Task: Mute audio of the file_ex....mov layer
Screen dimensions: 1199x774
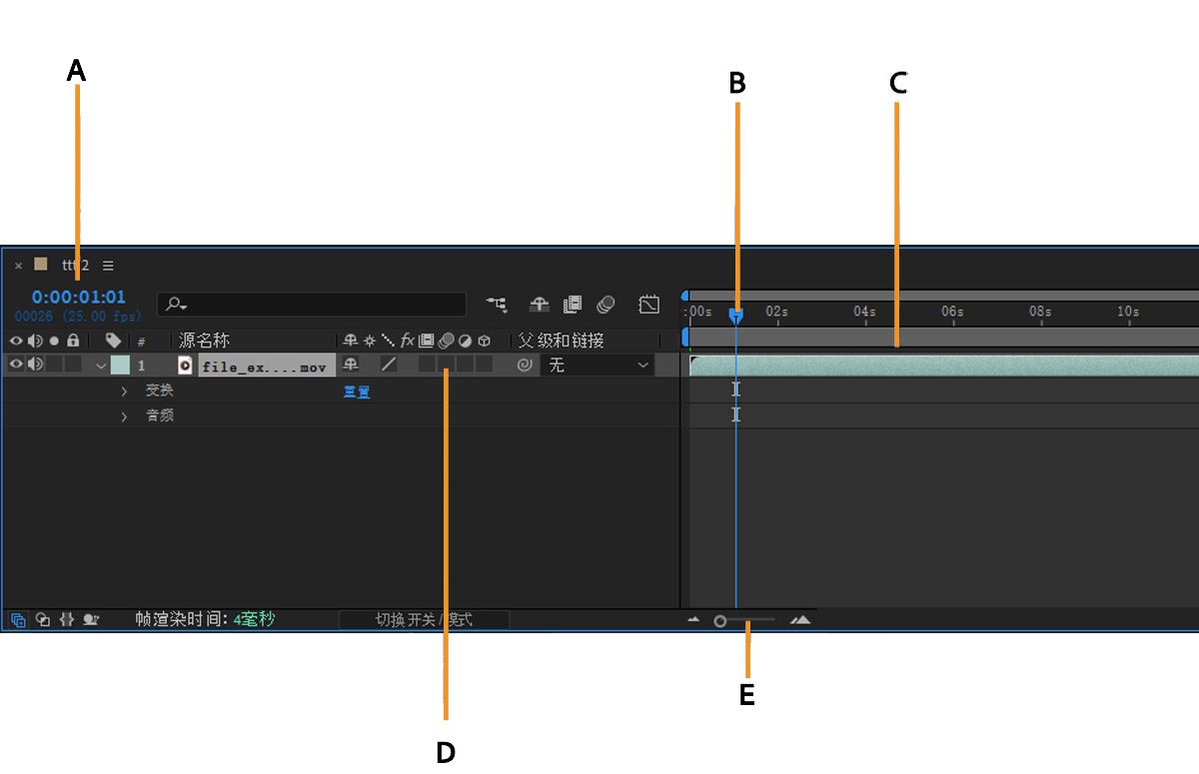Action: coord(35,366)
